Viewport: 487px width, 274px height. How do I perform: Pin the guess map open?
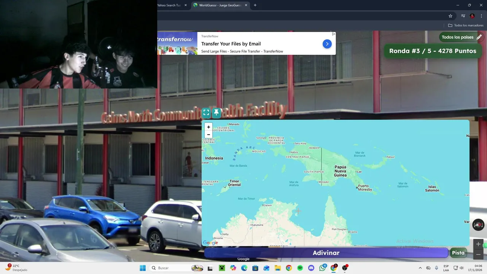coord(216,113)
